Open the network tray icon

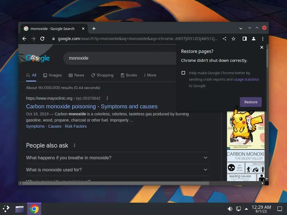pos(238,209)
